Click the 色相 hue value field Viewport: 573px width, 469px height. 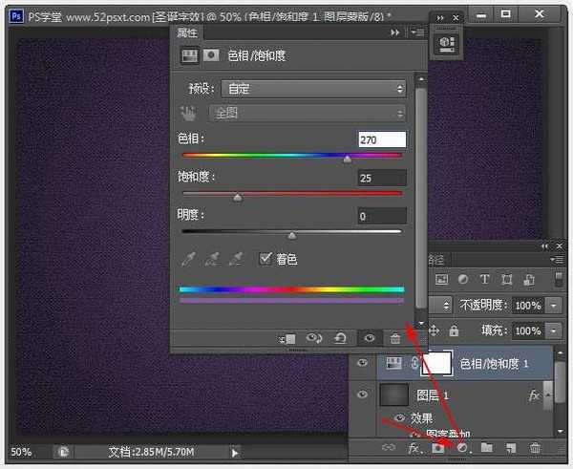381,139
